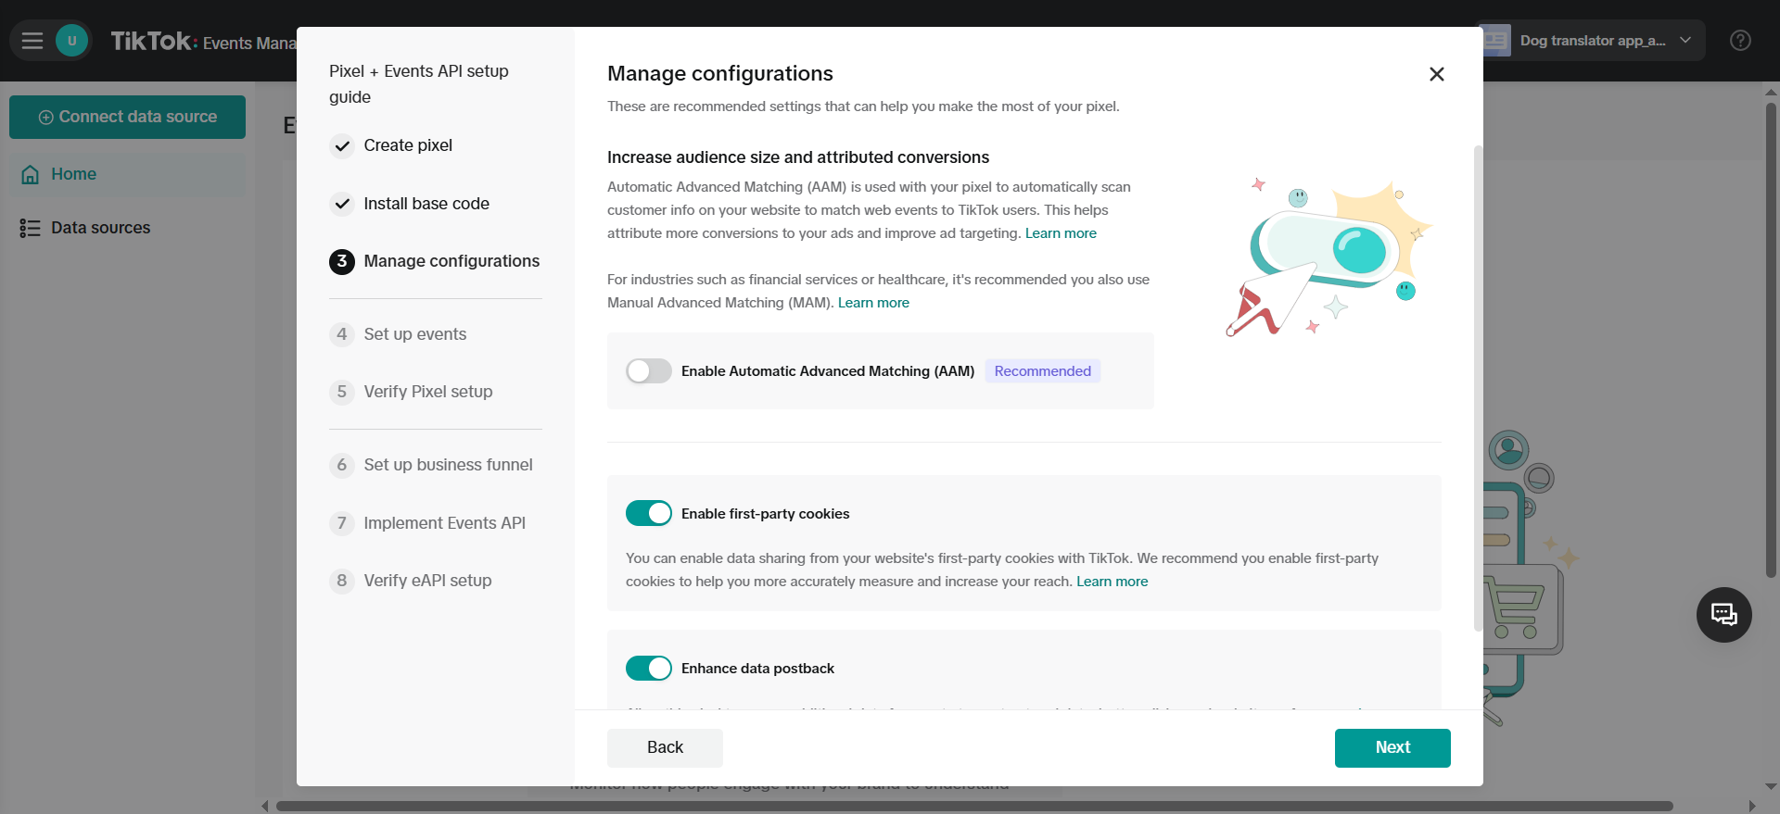The image size is (1780, 814).
Task: Click Increase audience size and attributed conversions heading
Action: point(798,157)
